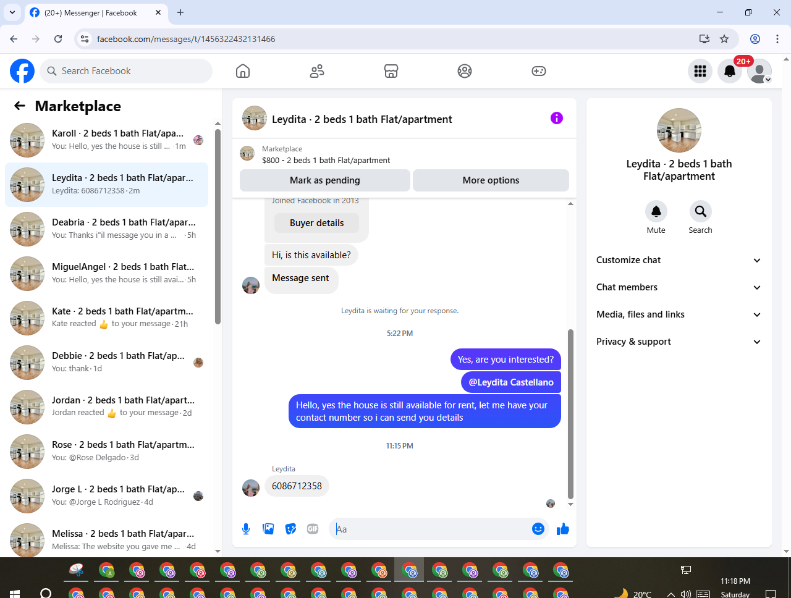The width and height of the screenshot is (791, 598).
Task: Open the Jordan conversation
Action: pos(106,407)
